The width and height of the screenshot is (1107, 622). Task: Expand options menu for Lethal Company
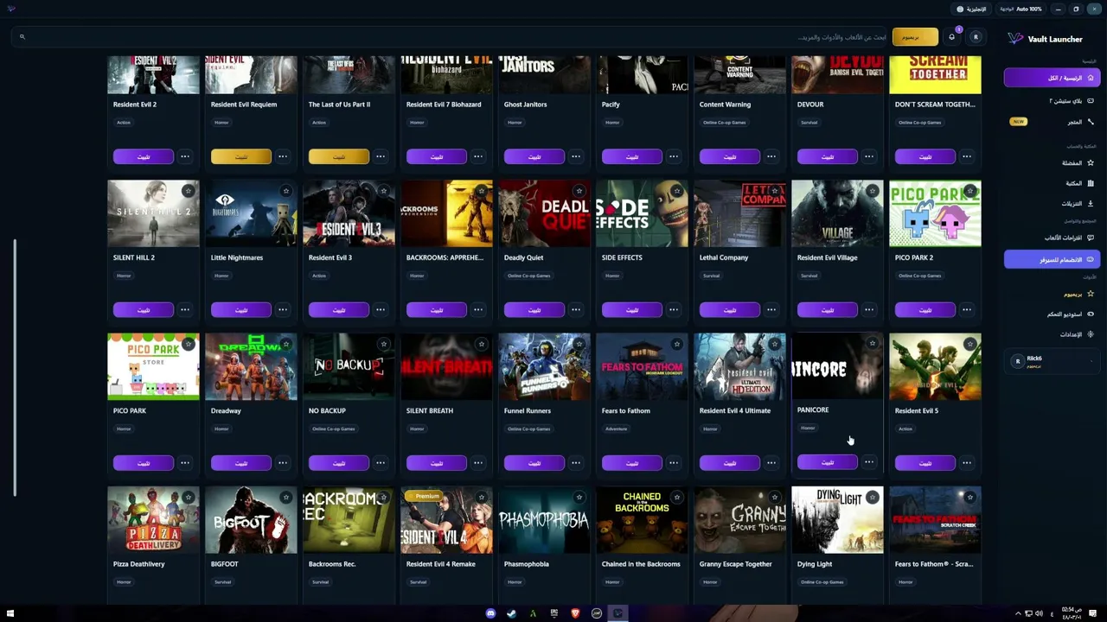(771, 309)
